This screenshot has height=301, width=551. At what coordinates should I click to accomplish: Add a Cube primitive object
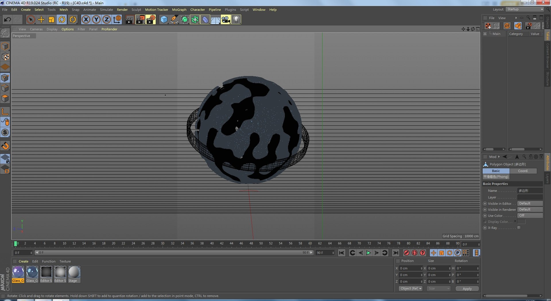tap(164, 20)
